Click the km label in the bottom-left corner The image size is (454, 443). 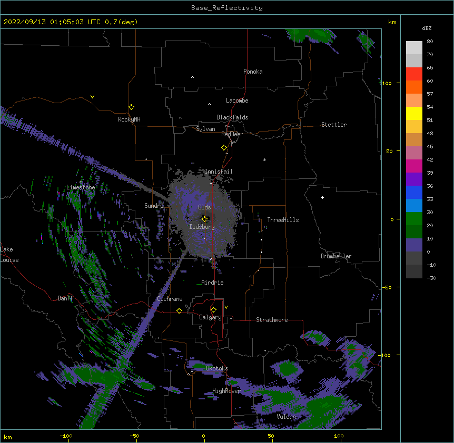(8, 437)
